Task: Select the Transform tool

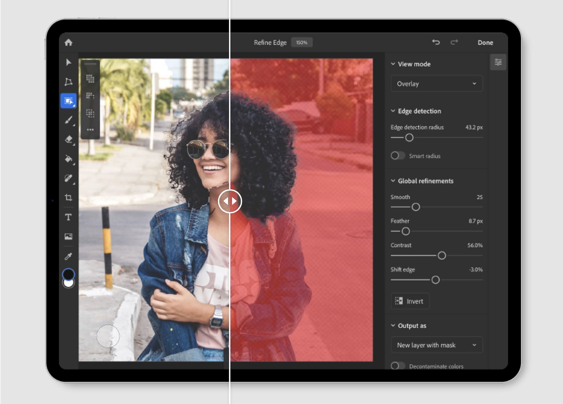Action: coord(68,82)
